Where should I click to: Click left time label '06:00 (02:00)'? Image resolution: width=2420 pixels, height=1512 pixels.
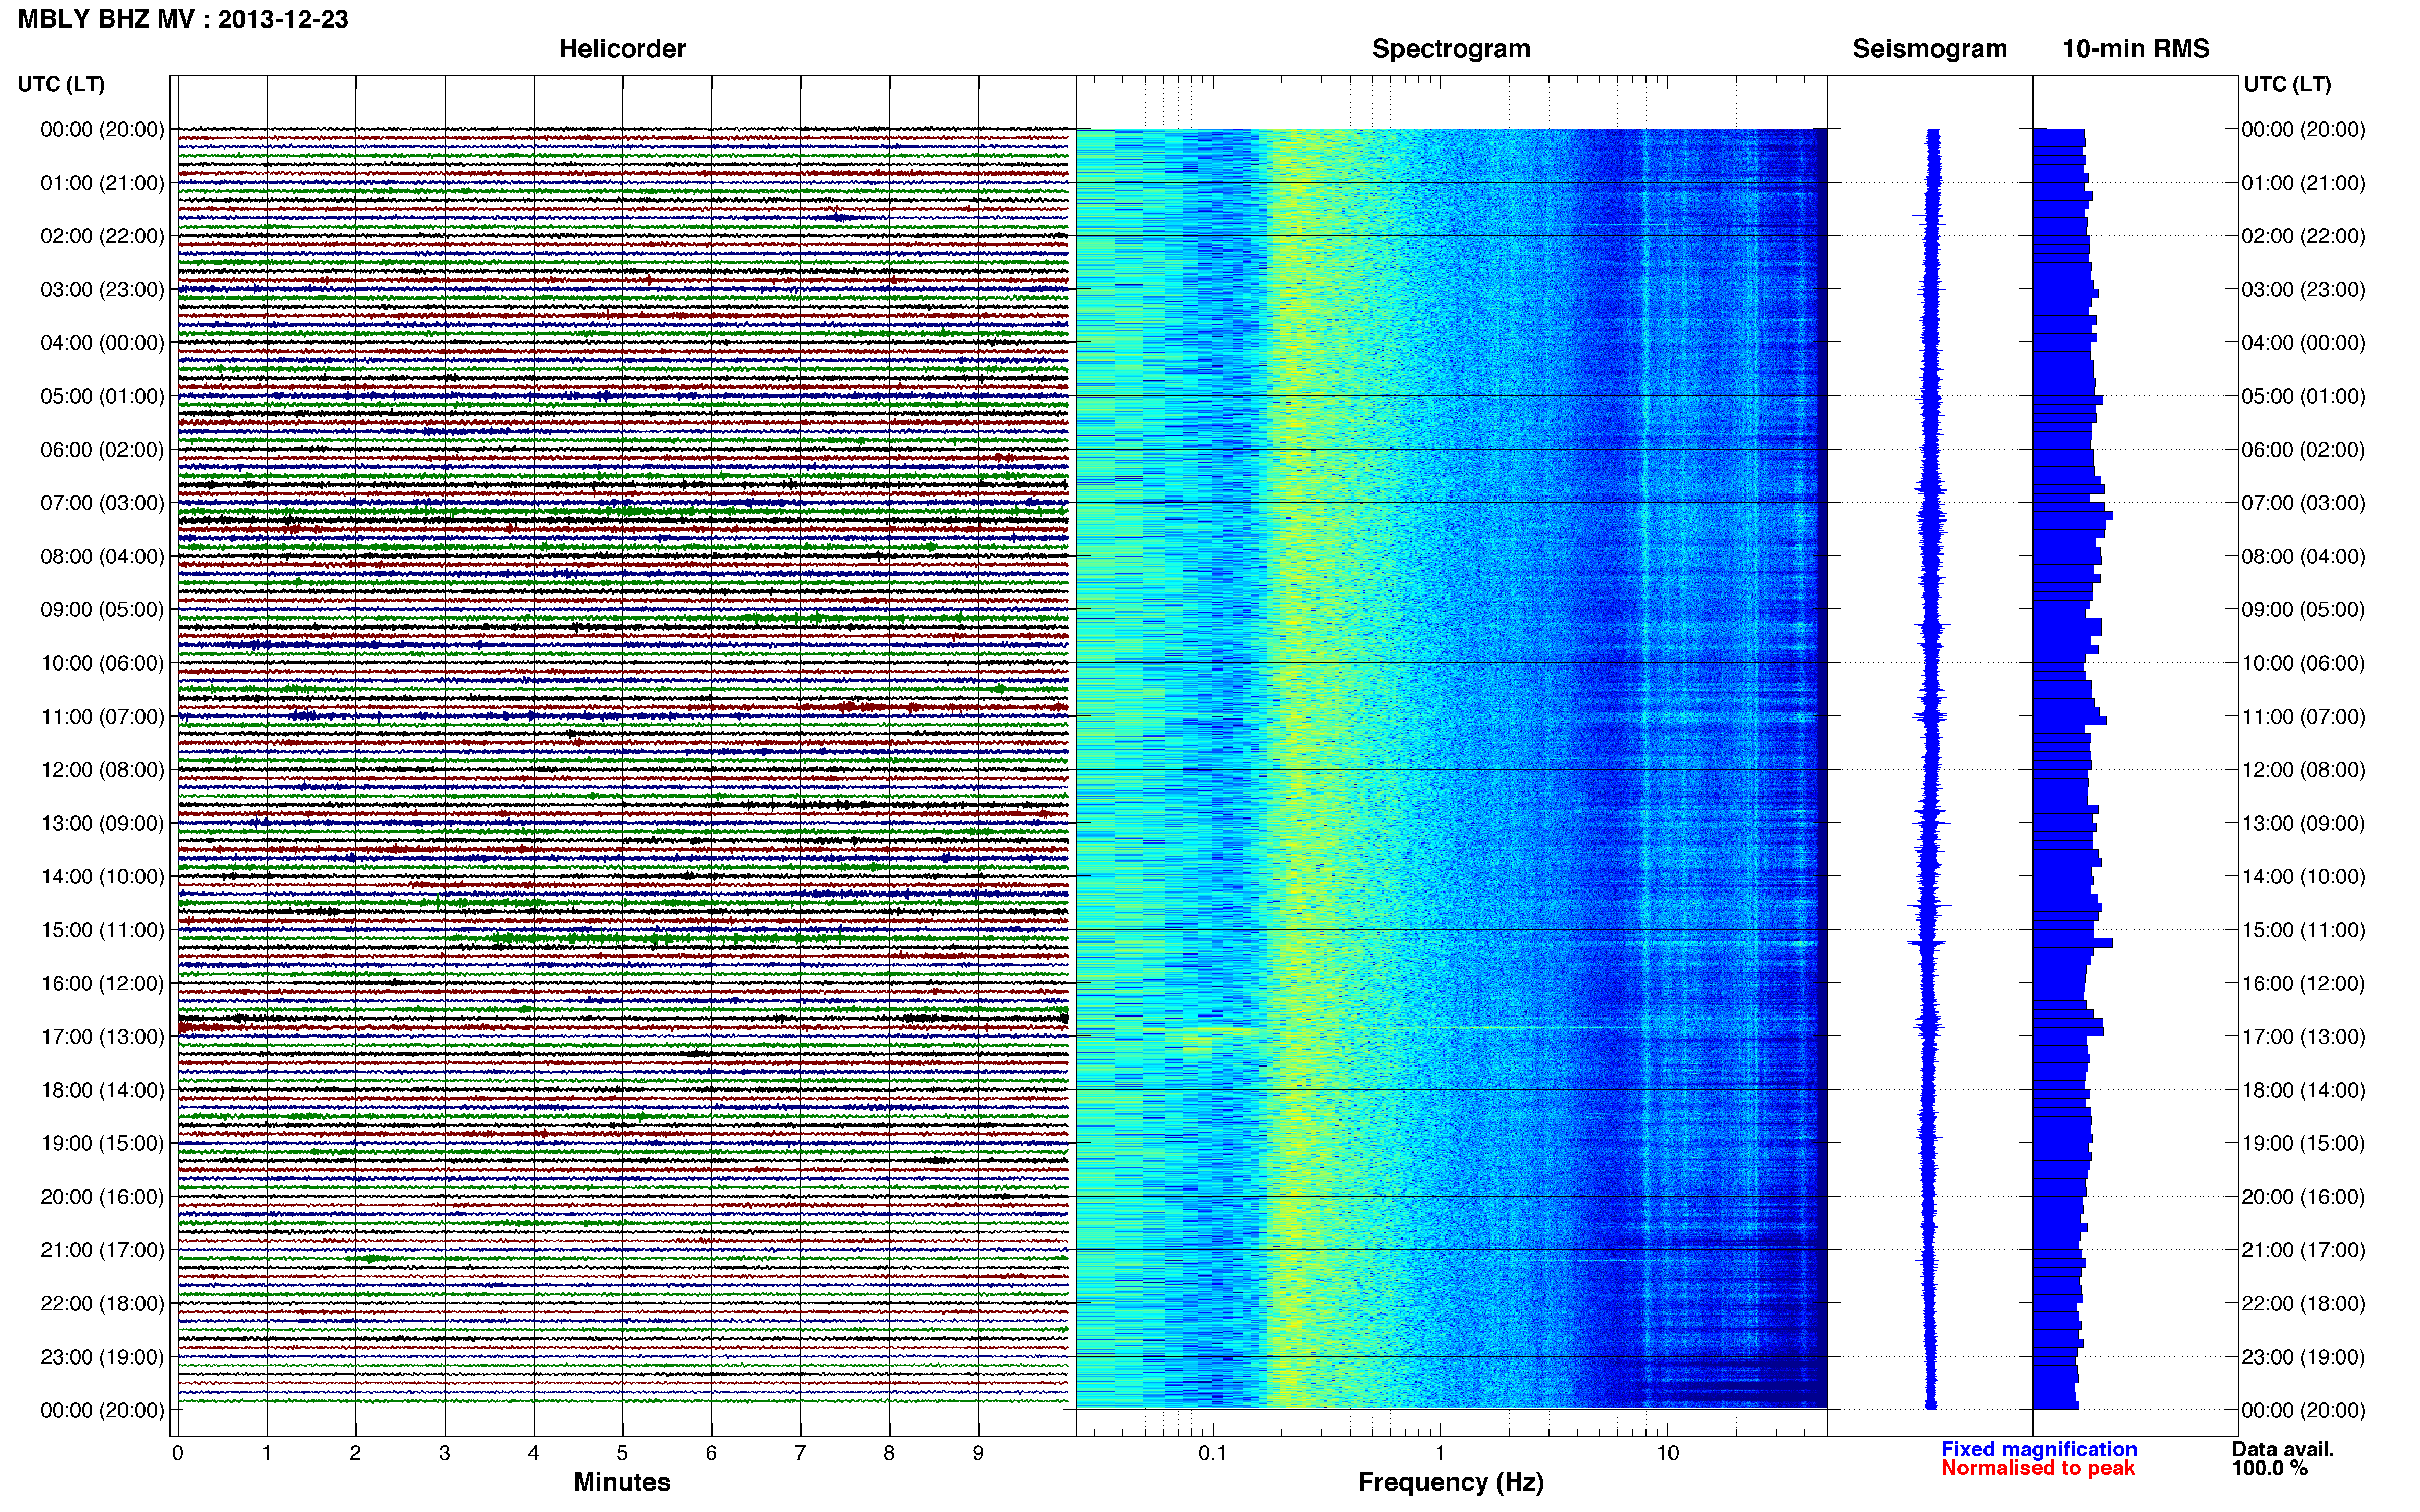coord(102,450)
